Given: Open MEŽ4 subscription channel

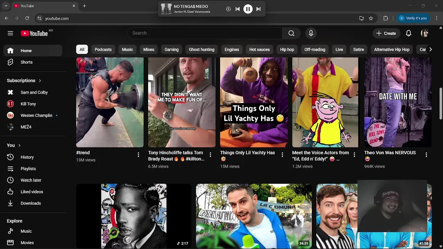Looking at the screenshot, I should click(x=33, y=127).
